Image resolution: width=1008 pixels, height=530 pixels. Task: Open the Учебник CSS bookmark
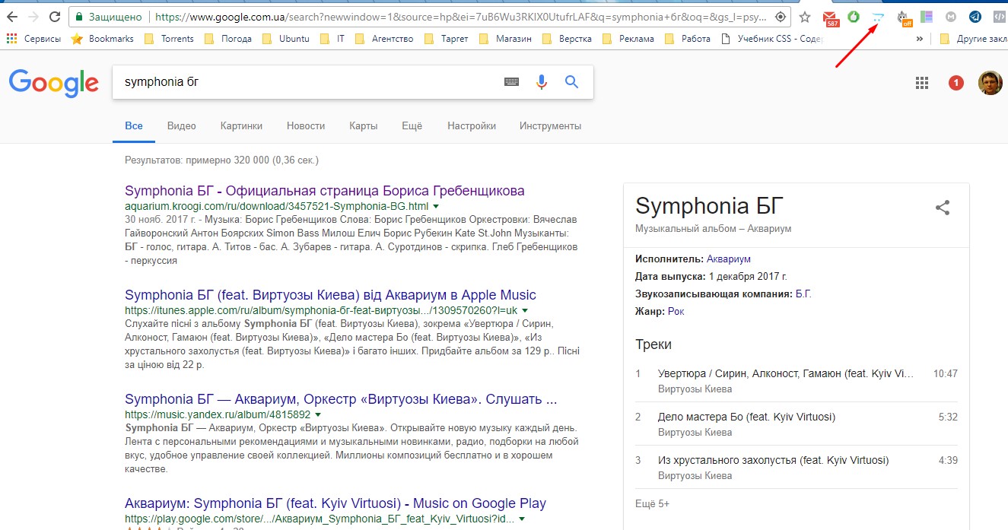(x=771, y=39)
